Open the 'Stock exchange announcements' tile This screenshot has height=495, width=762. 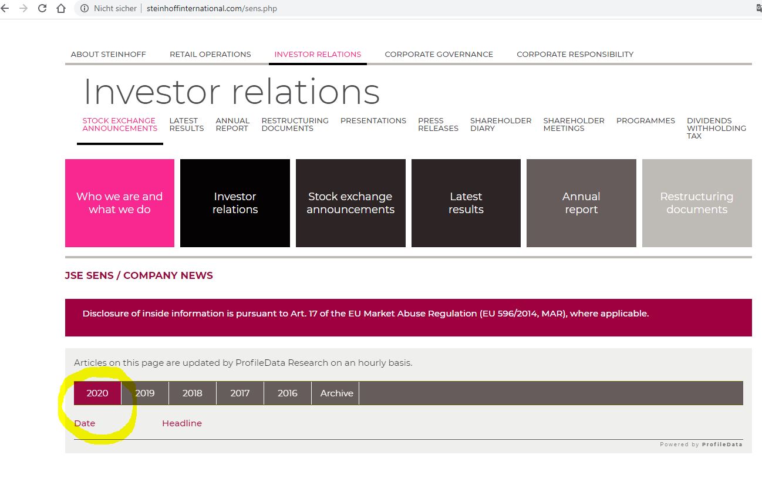(350, 203)
